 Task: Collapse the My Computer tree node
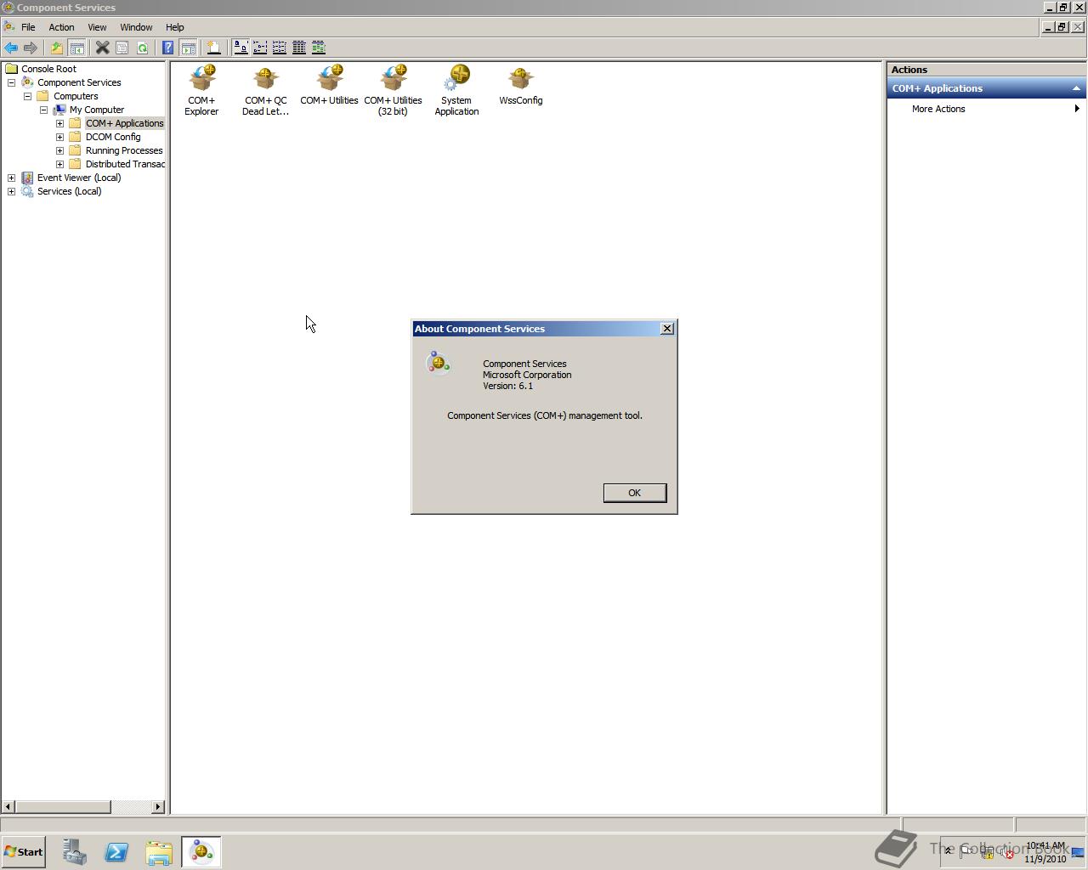click(x=44, y=110)
